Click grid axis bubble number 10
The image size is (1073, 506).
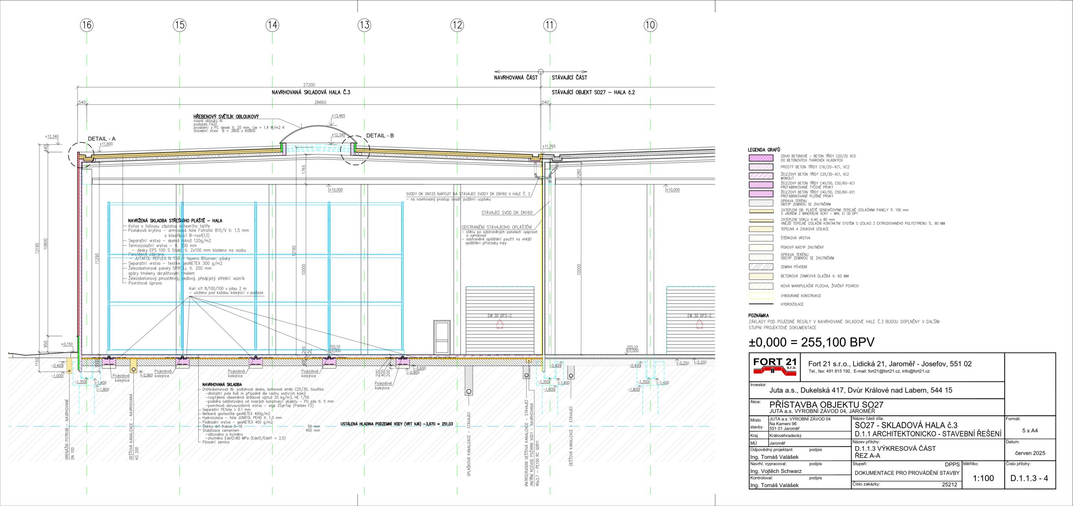point(650,25)
